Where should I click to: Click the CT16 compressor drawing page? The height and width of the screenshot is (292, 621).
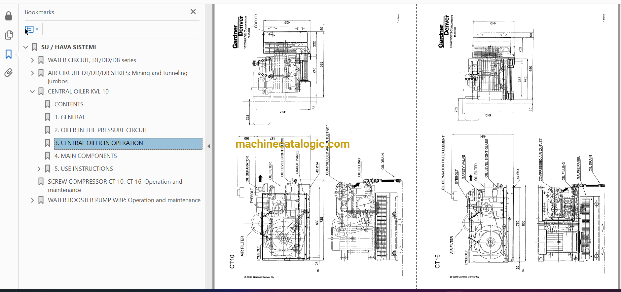(517, 146)
